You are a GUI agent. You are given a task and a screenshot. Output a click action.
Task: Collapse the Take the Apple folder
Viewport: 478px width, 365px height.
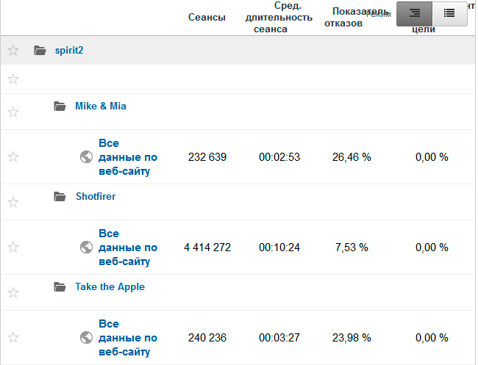(x=60, y=287)
